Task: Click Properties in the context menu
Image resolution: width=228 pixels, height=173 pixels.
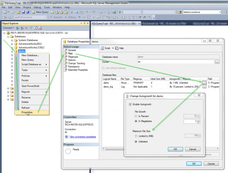Action: (27, 112)
